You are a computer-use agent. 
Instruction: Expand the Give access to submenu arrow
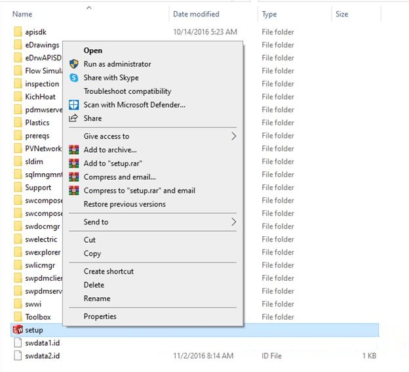tap(233, 136)
